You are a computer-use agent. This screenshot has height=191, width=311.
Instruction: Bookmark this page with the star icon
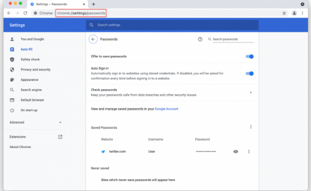tap(284, 13)
